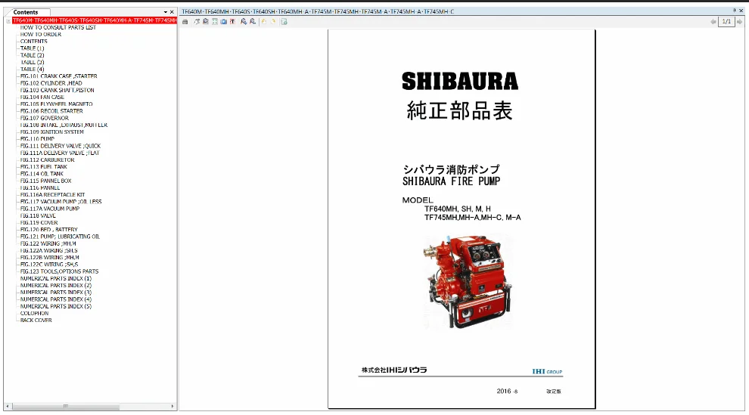Select TABLE (2)
This screenshot has width=749, height=415.
[x=32, y=55]
